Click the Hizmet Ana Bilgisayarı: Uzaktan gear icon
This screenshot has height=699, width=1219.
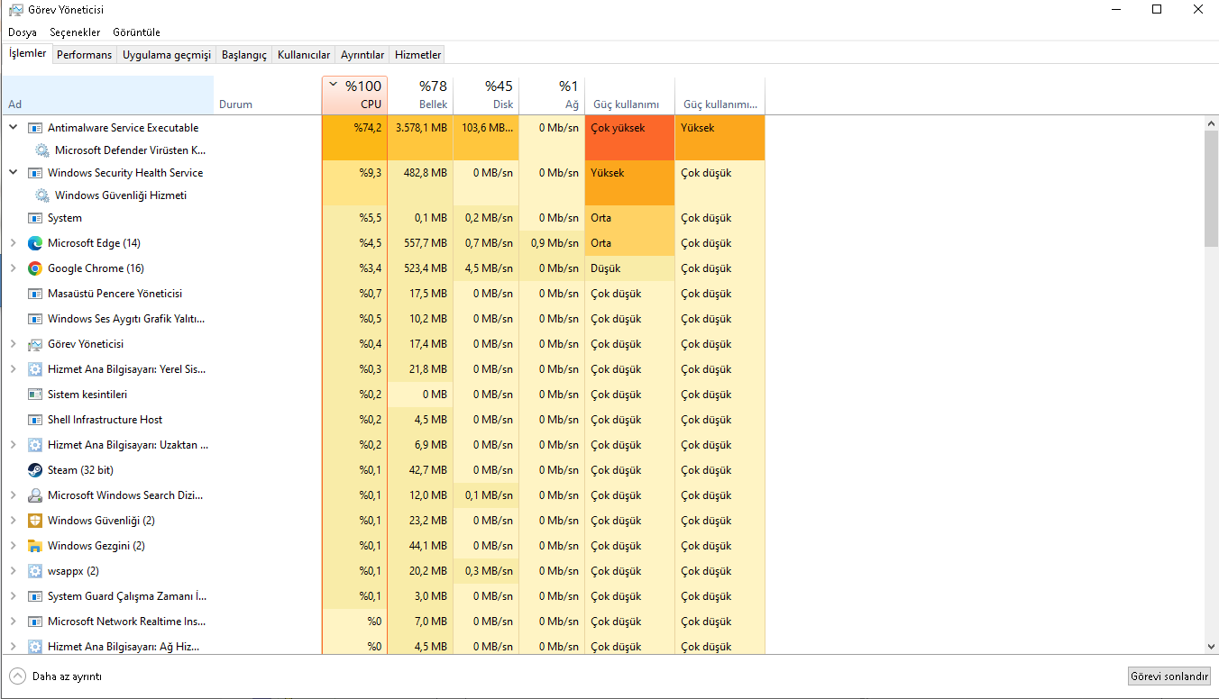[x=35, y=445]
